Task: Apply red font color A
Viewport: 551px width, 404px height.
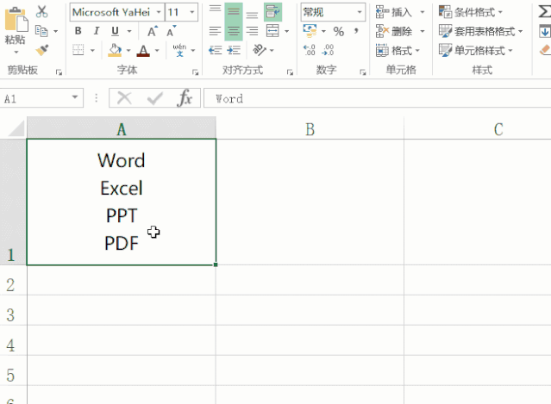Action: click(x=143, y=51)
